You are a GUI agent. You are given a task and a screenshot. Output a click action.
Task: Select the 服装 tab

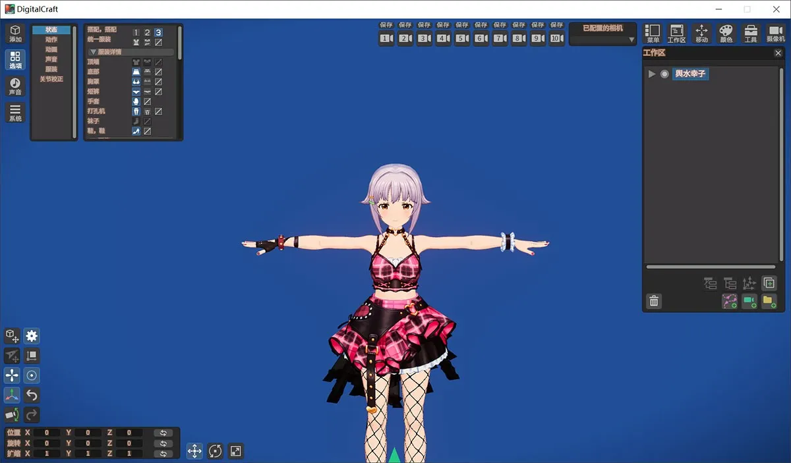(x=51, y=69)
